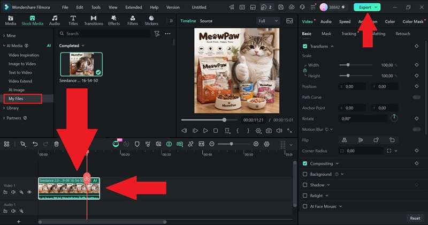Toggle the Path Curve switch
Viewport: 428px width, 225px height.
point(417,97)
